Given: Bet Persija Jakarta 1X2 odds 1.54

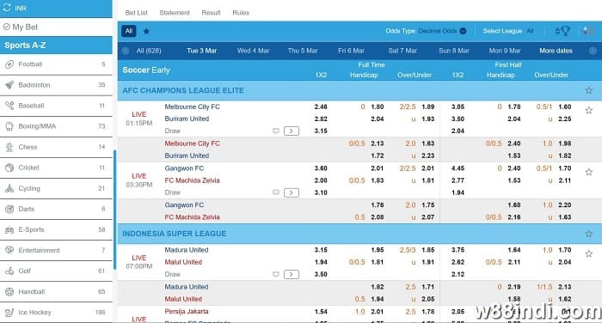Looking at the screenshot, I should point(321,312).
